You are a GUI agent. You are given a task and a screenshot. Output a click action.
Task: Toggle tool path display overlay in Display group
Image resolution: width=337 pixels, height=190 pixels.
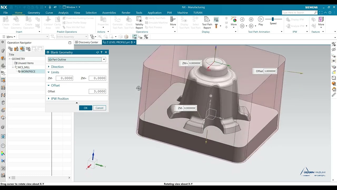[216, 20]
